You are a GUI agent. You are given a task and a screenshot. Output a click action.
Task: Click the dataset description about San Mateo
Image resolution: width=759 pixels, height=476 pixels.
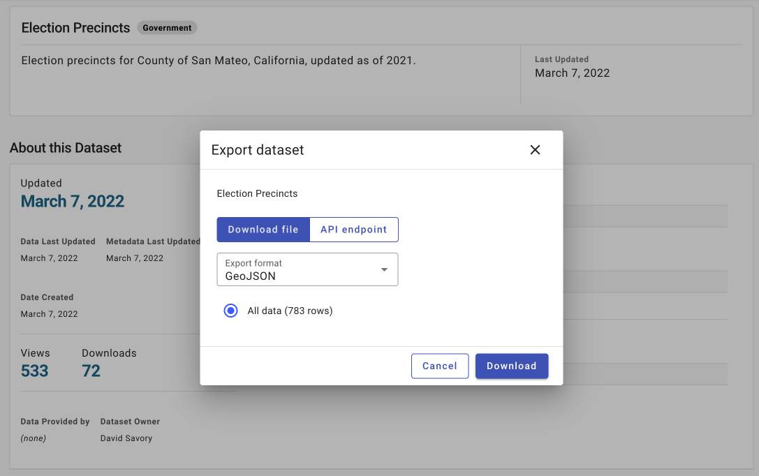coord(219,61)
